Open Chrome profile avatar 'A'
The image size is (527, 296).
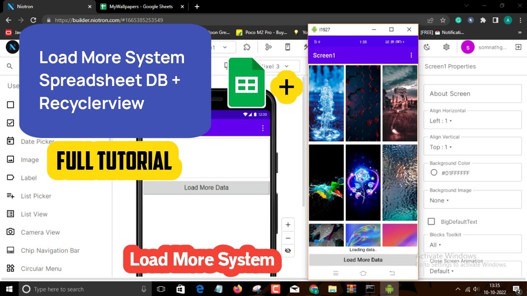pyautogui.click(x=508, y=20)
